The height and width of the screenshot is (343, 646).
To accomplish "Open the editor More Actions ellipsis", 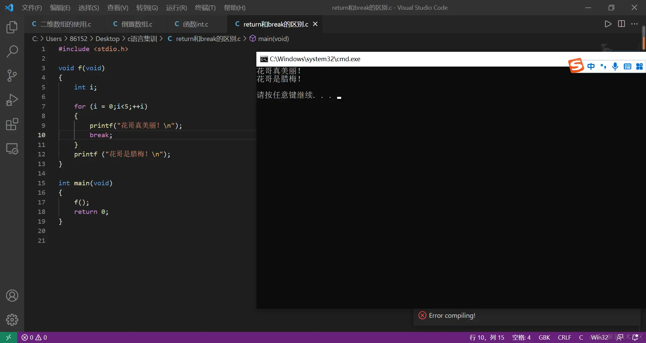I will click(x=635, y=24).
